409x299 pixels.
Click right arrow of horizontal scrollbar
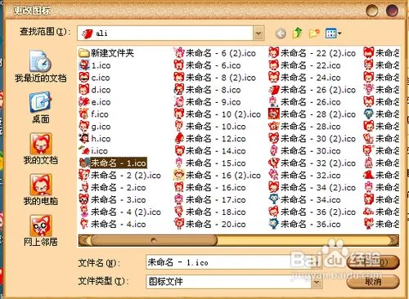pos(394,240)
